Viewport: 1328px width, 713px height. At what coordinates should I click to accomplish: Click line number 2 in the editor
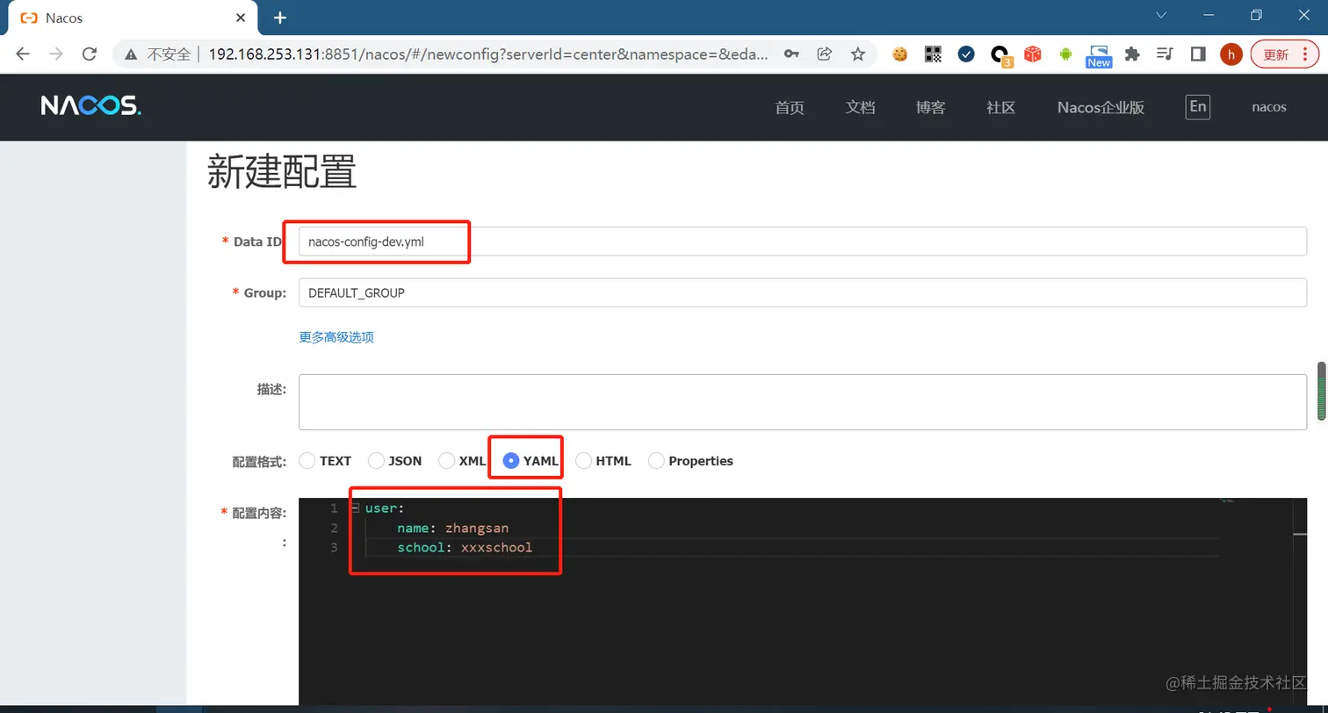(x=334, y=528)
